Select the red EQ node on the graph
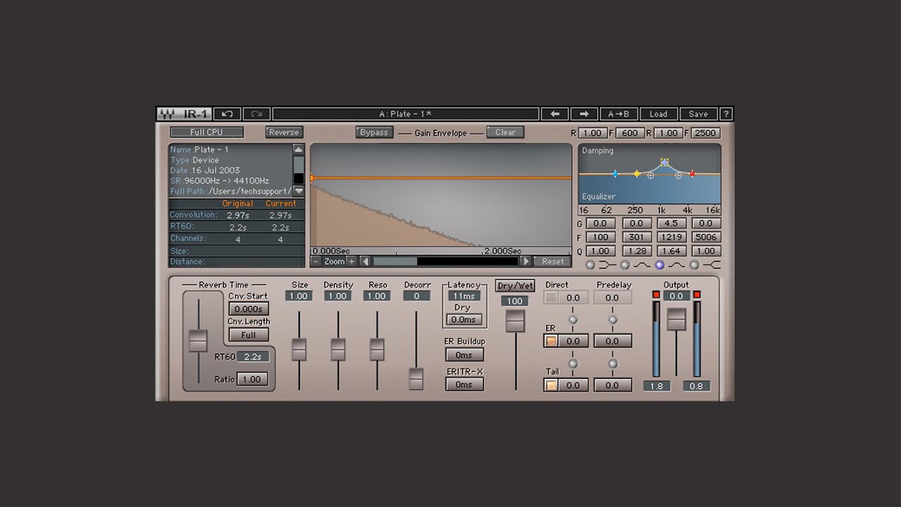This screenshot has width=901, height=507. pyautogui.click(x=692, y=173)
